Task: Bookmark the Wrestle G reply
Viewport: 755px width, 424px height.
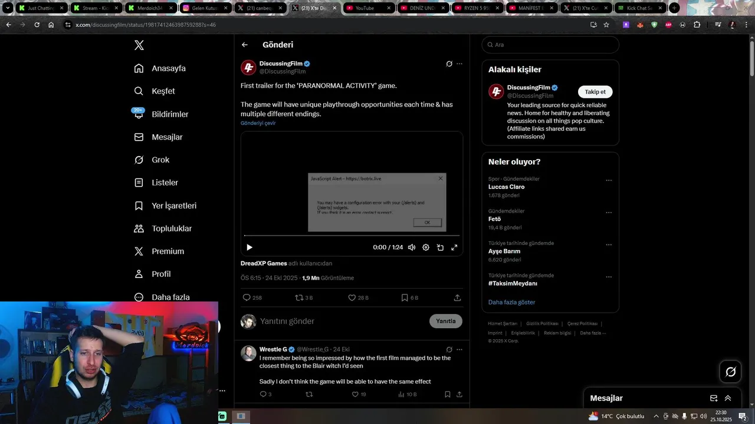Action: point(448,395)
